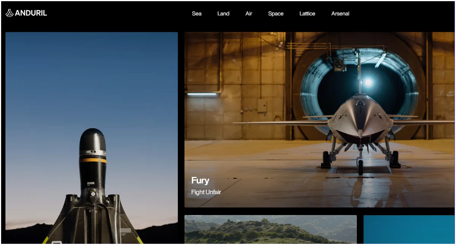Open the Sea navigation menu item
This screenshot has height=245, width=456.
coord(196,14)
